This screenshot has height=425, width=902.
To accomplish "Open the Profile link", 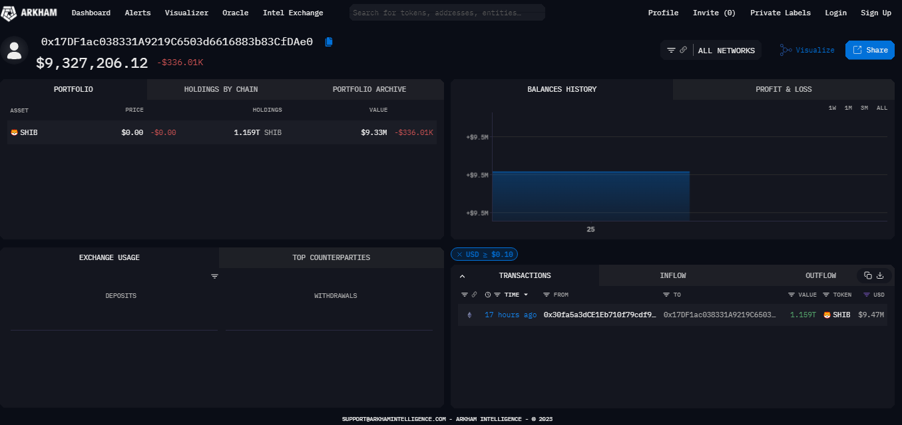I will 663,13.
